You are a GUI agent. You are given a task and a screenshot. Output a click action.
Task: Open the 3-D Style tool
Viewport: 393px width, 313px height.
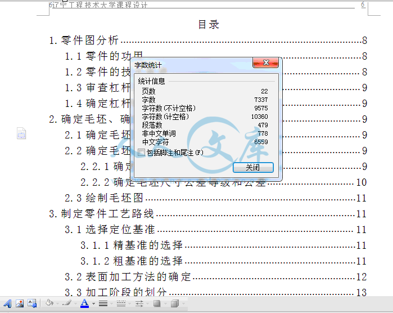(175, 304)
